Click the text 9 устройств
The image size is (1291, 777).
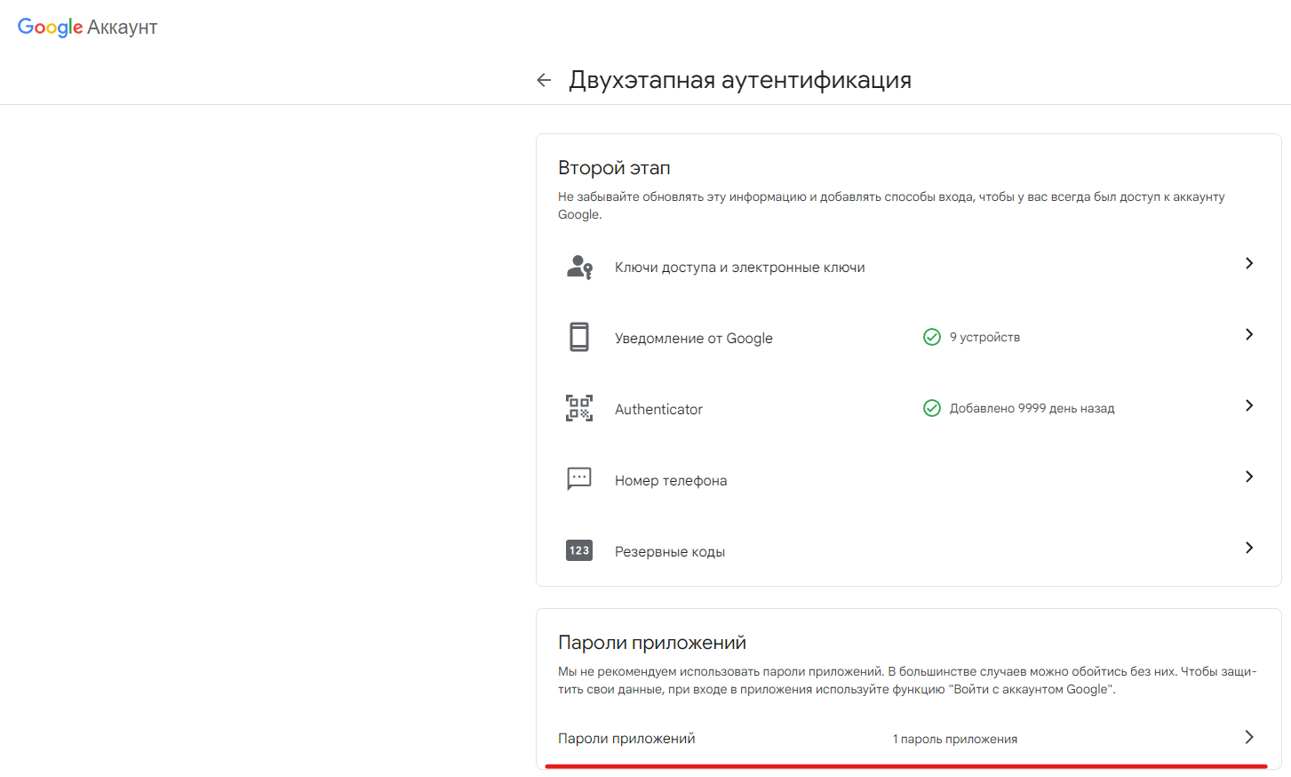tap(984, 337)
